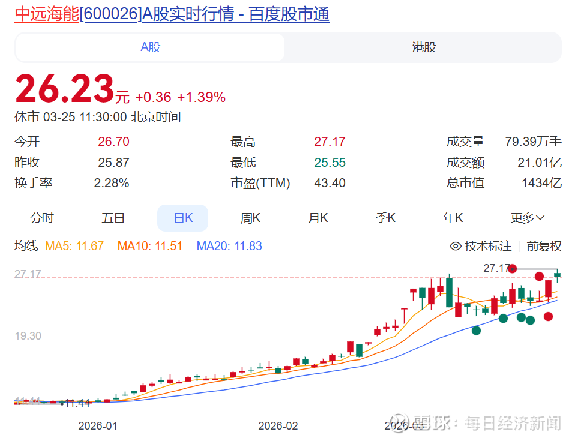This screenshot has width=578, height=441.
Task: Click the market status text 休市 03-25 11:30:00
Action: (x=71, y=117)
